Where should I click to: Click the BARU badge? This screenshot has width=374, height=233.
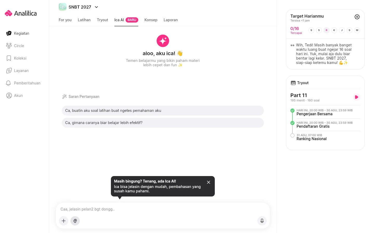click(132, 20)
